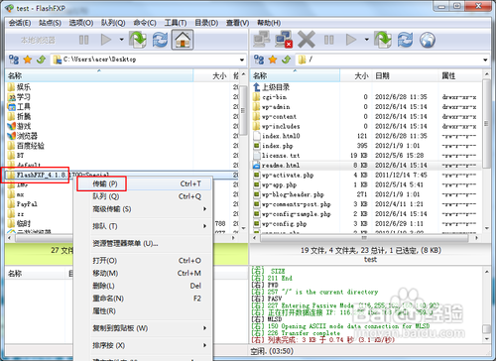Open the 选项(O) menu
Screen dimensions: 497x362
(81, 23)
